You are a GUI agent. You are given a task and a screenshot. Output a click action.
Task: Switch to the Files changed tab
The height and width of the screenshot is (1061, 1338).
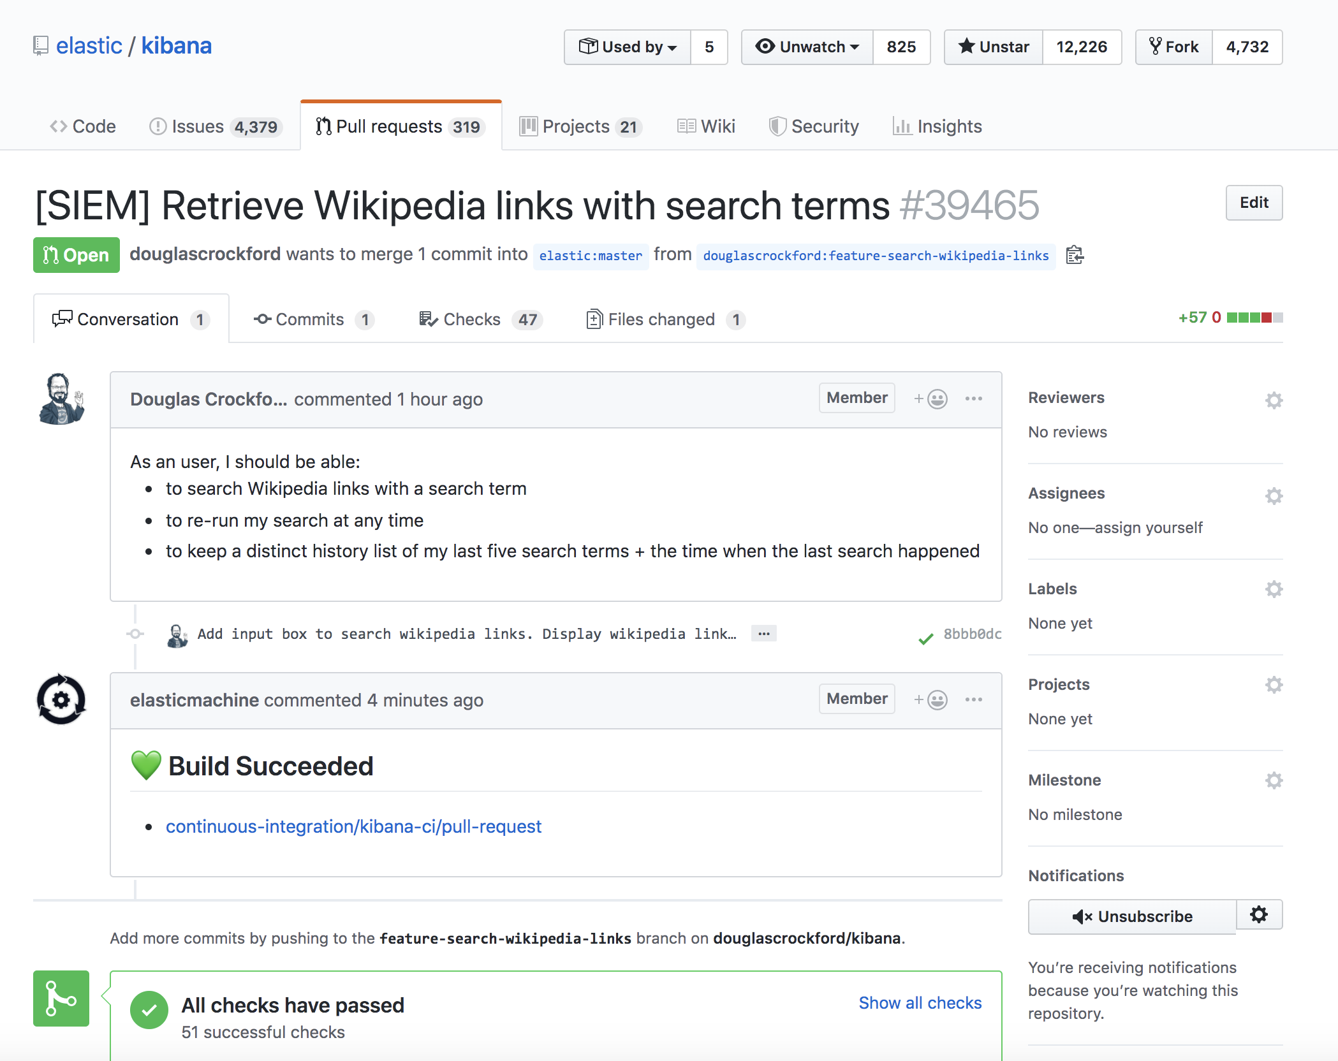[661, 319]
